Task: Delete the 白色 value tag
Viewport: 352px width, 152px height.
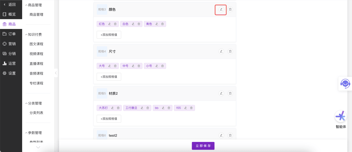Action: 139,24
